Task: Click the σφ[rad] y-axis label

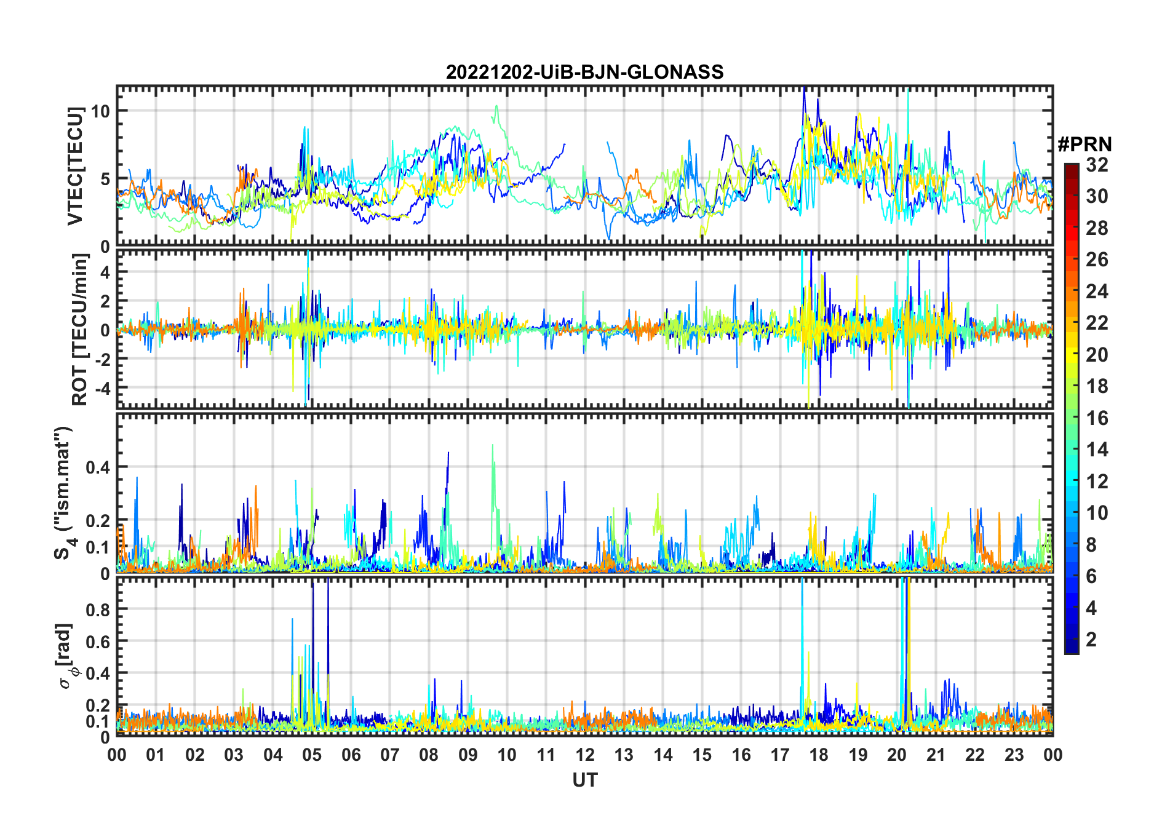Action: pyautogui.click(x=66, y=656)
